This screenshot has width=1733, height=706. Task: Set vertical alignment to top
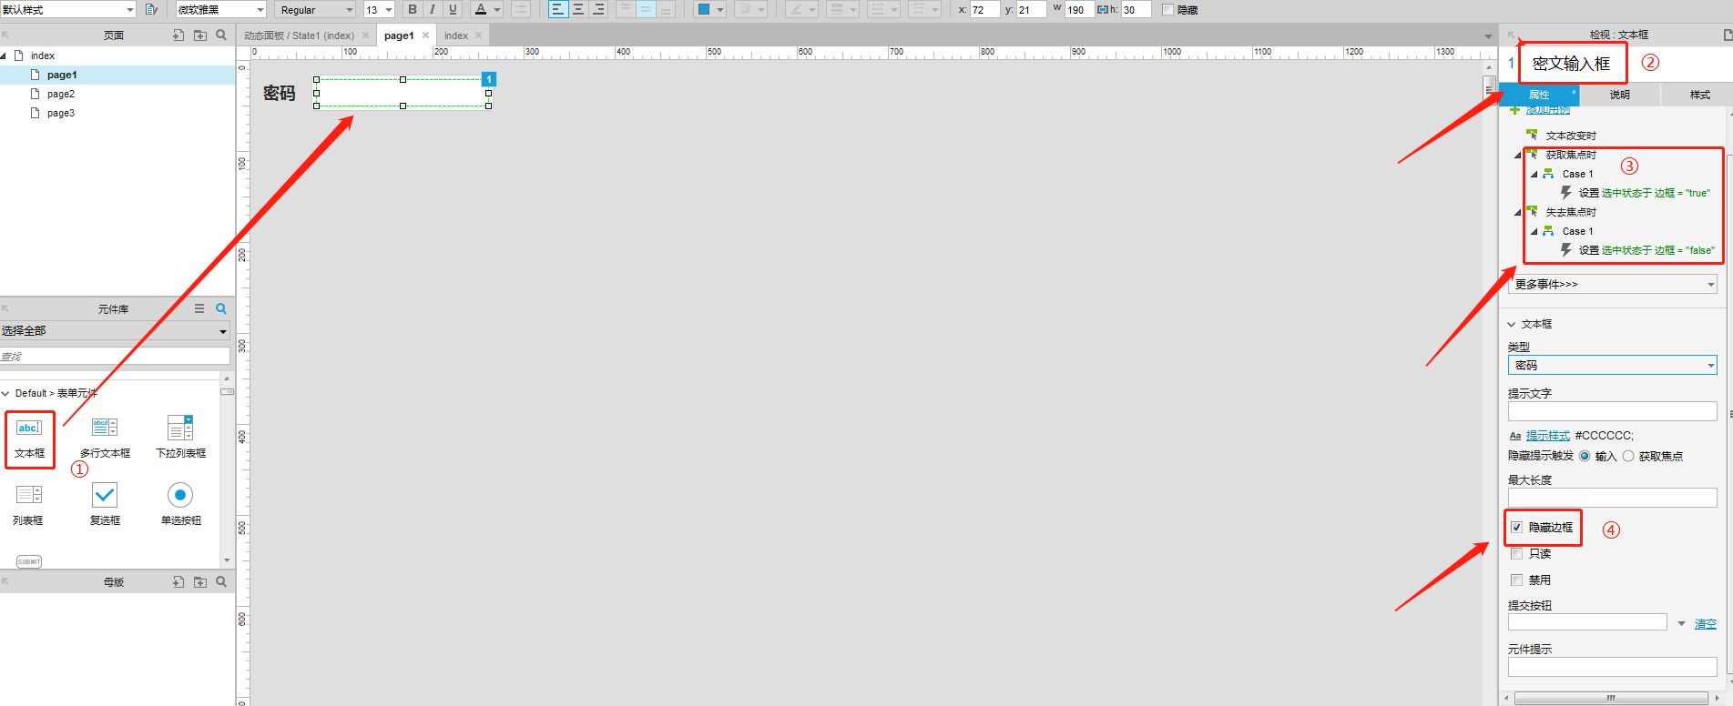(625, 9)
